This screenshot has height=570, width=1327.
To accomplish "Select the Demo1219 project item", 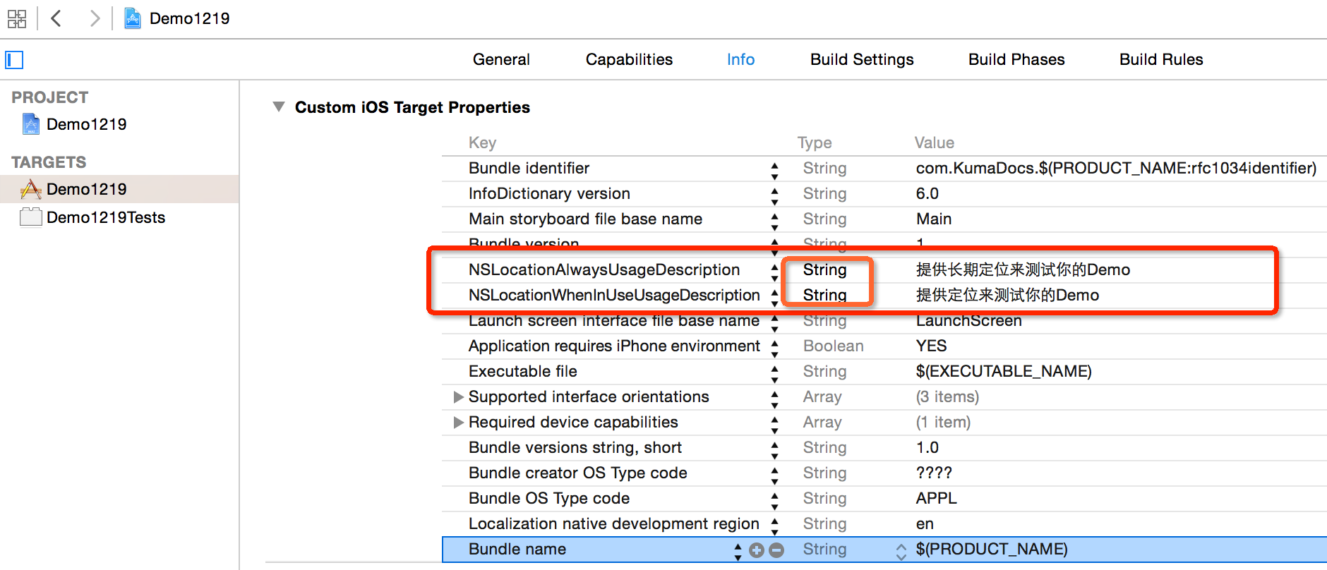I will click(86, 125).
